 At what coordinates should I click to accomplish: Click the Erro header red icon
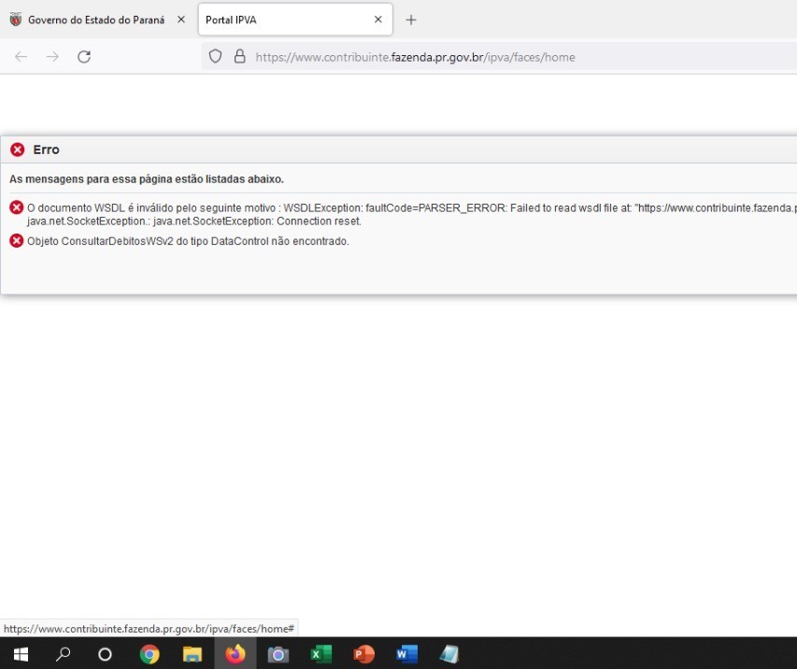tap(17, 149)
